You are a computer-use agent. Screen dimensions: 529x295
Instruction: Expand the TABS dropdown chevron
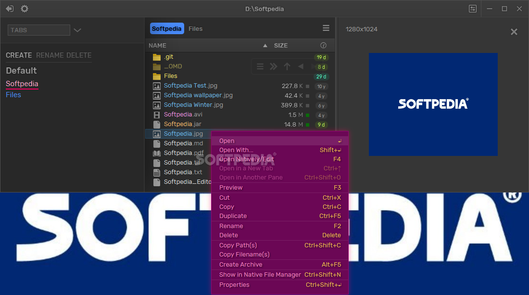(x=77, y=30)
